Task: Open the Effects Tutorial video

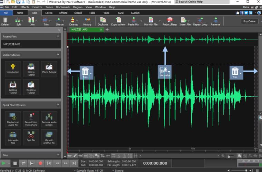Action: click(49, 69)
